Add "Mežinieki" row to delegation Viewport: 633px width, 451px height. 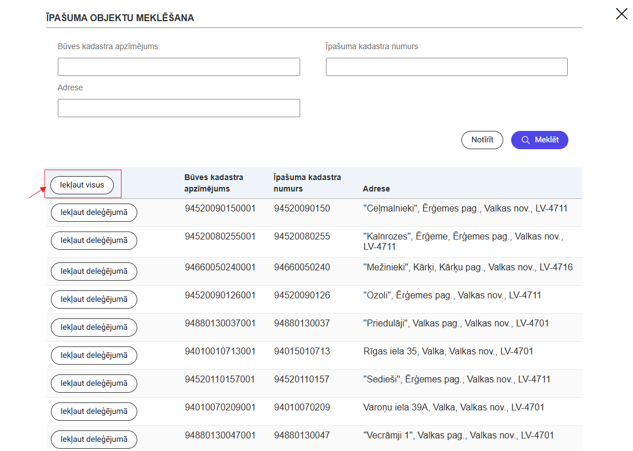[x=94, y=272]
